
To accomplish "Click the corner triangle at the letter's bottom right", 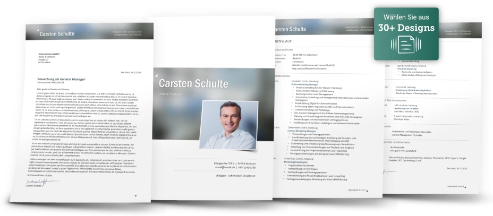I will [x=135, y=196].
